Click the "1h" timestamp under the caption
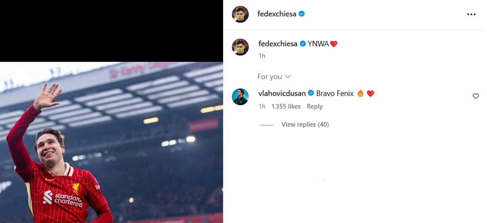This screenshot has height=223, width=487. pos(261,56)
